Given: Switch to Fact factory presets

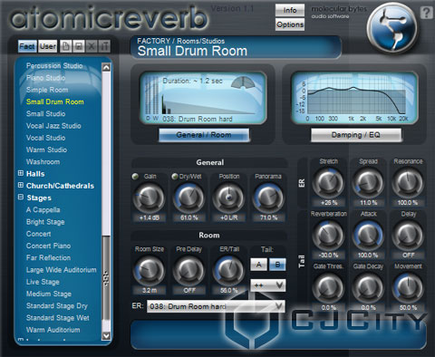Looking at the screenshot, I should (x=27, y=46).
